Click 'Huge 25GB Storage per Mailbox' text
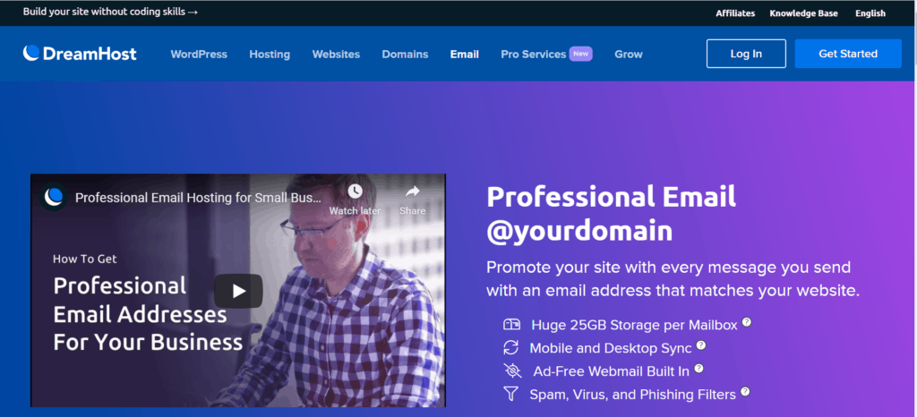 pyautogui.click(x=635, y=325)
